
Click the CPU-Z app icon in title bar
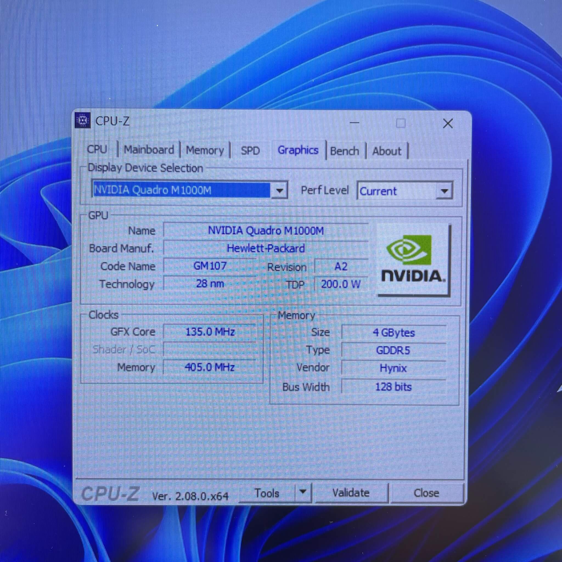tap(83, 120)
